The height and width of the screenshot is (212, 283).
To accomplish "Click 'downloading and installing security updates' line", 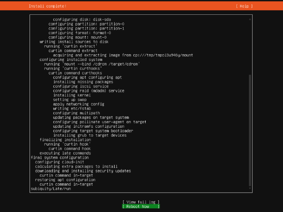I will point(83,171).
